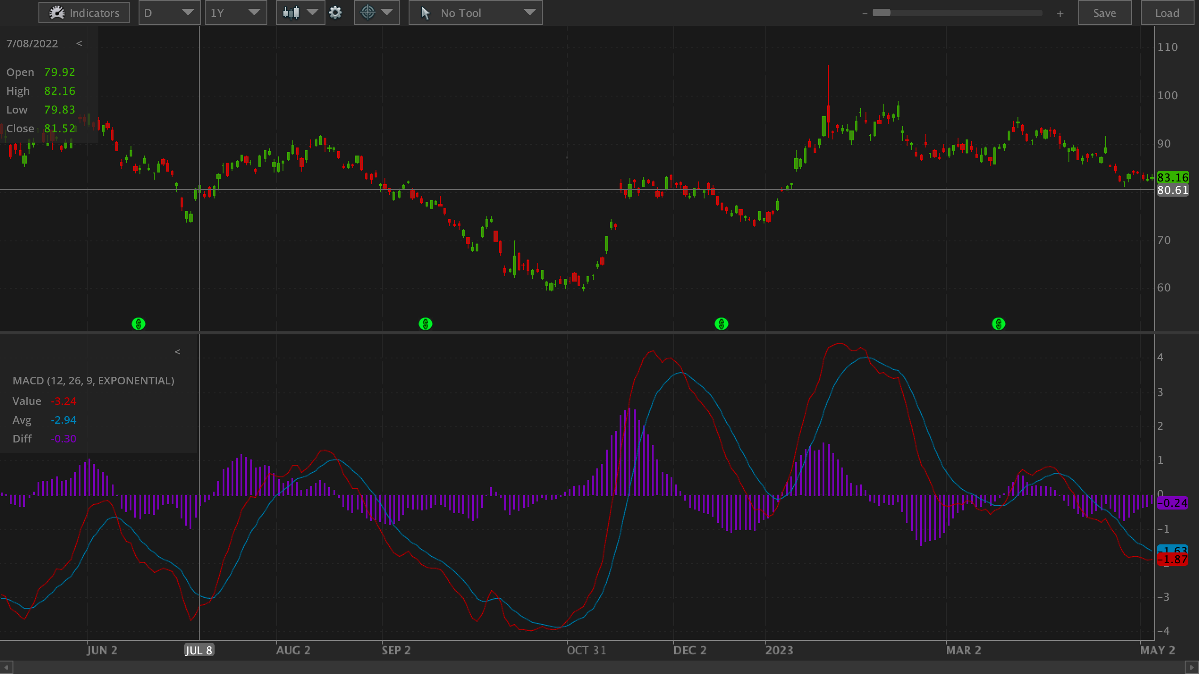Click the Avg -2.94 reading
1199x674 pixels.
click(63, 420)
